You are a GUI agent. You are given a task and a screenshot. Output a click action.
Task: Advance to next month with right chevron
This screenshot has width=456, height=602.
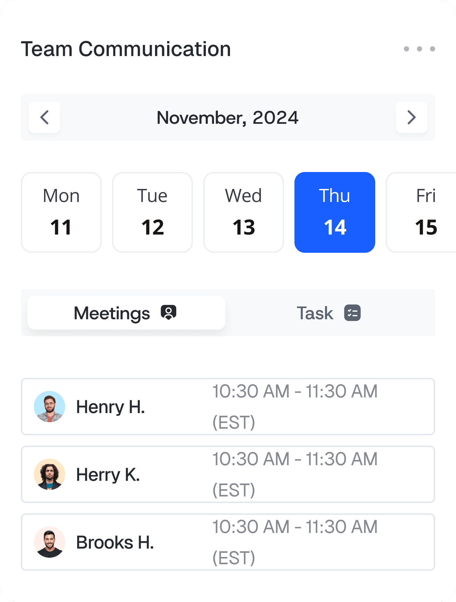tap(412, 117)
